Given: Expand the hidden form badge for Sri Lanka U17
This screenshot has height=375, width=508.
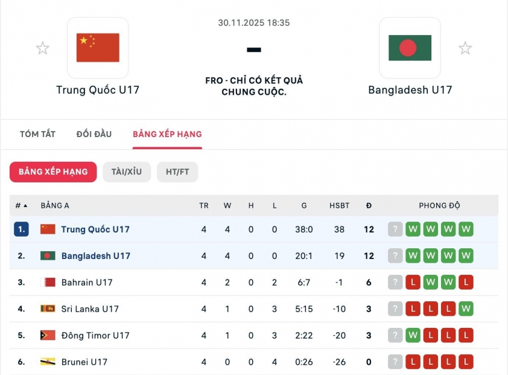Looking at the screenshot, I should 395,309.
